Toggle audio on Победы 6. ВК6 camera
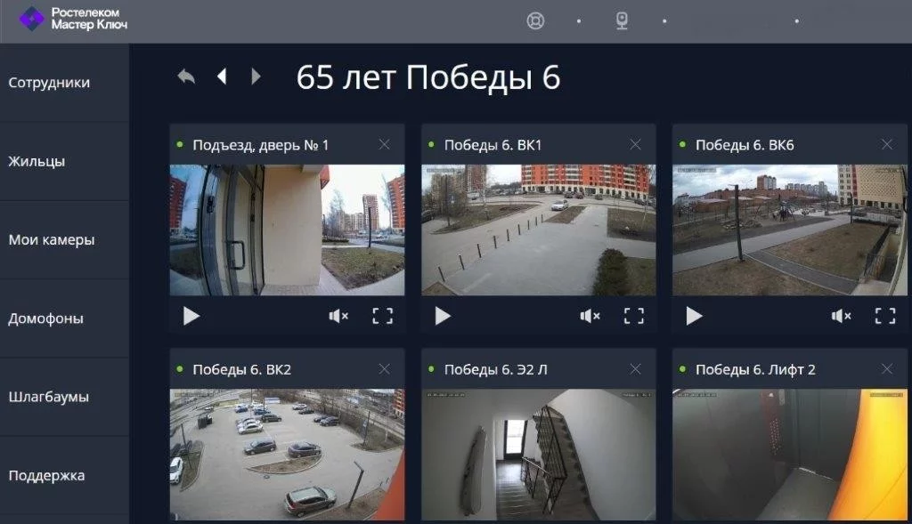Image resolution: width=912 pixels, height=524 pixels. [x=841, y=316]
